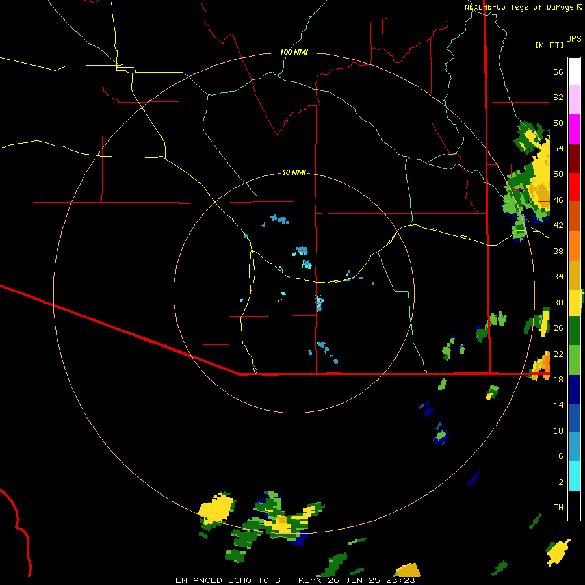Screen dimensions: 585x585
Task: Pick the light orange legend swatch near 38
Action: 574,246
